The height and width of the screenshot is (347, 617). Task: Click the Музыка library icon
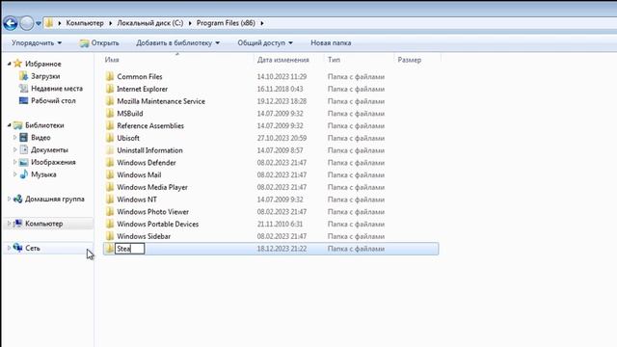point(23,173)
